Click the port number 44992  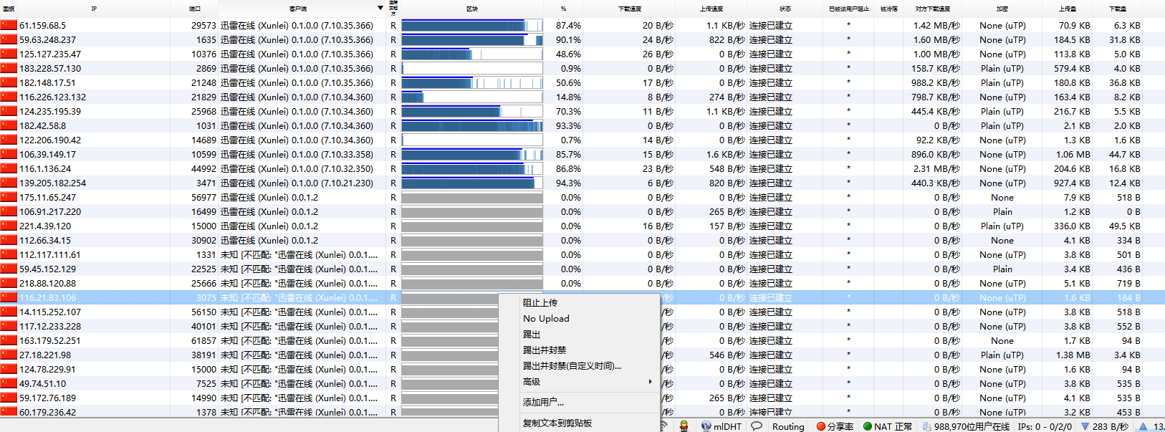tap(203, 168)
